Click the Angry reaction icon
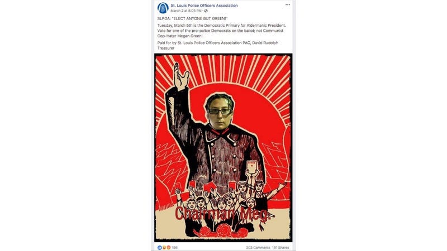The width and height of the screenshot is (447, 251). pos(169,248)
